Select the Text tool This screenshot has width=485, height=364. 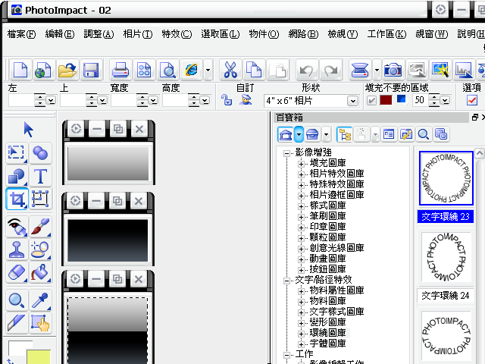pyautogui.click(x=40, y=176)
